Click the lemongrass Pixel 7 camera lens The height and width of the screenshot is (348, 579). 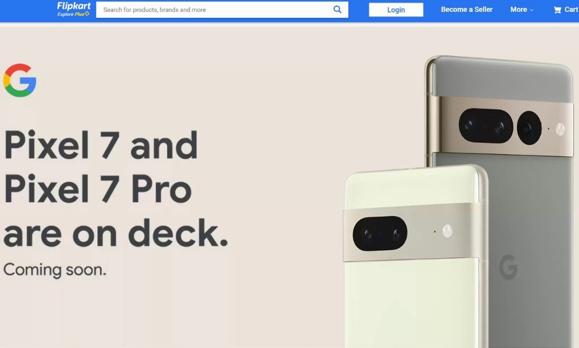coord(380,233)
